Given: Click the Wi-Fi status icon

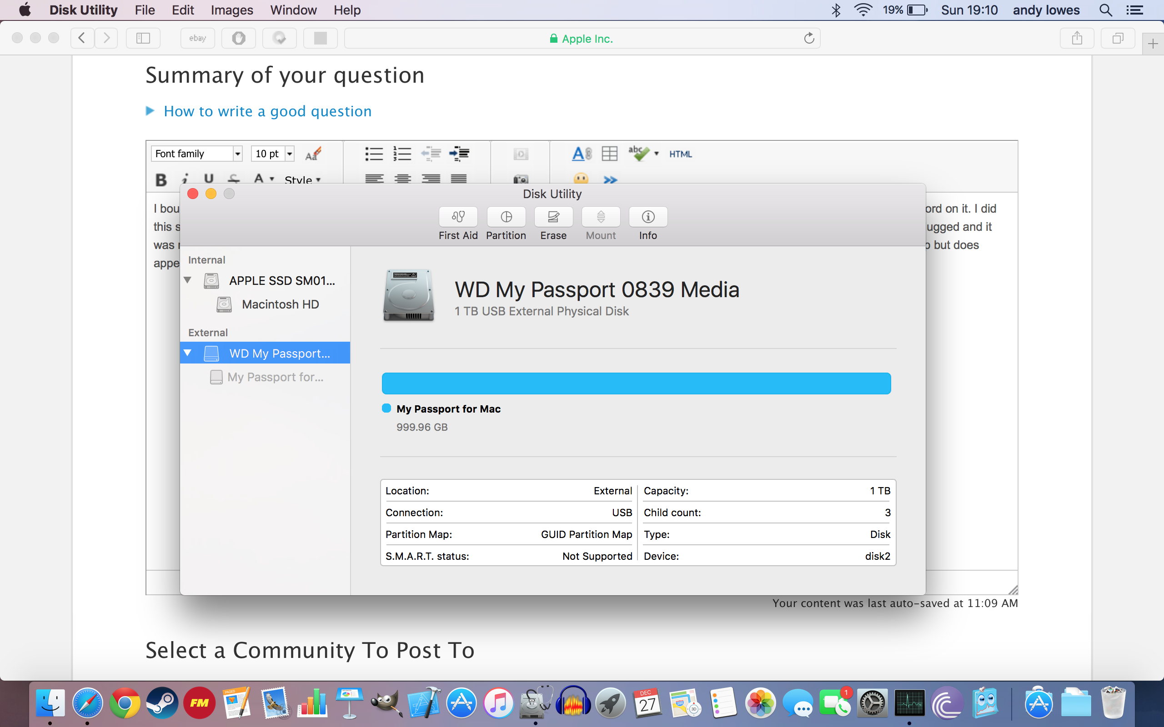Looking at the screenshot, I should click(863, 10).
